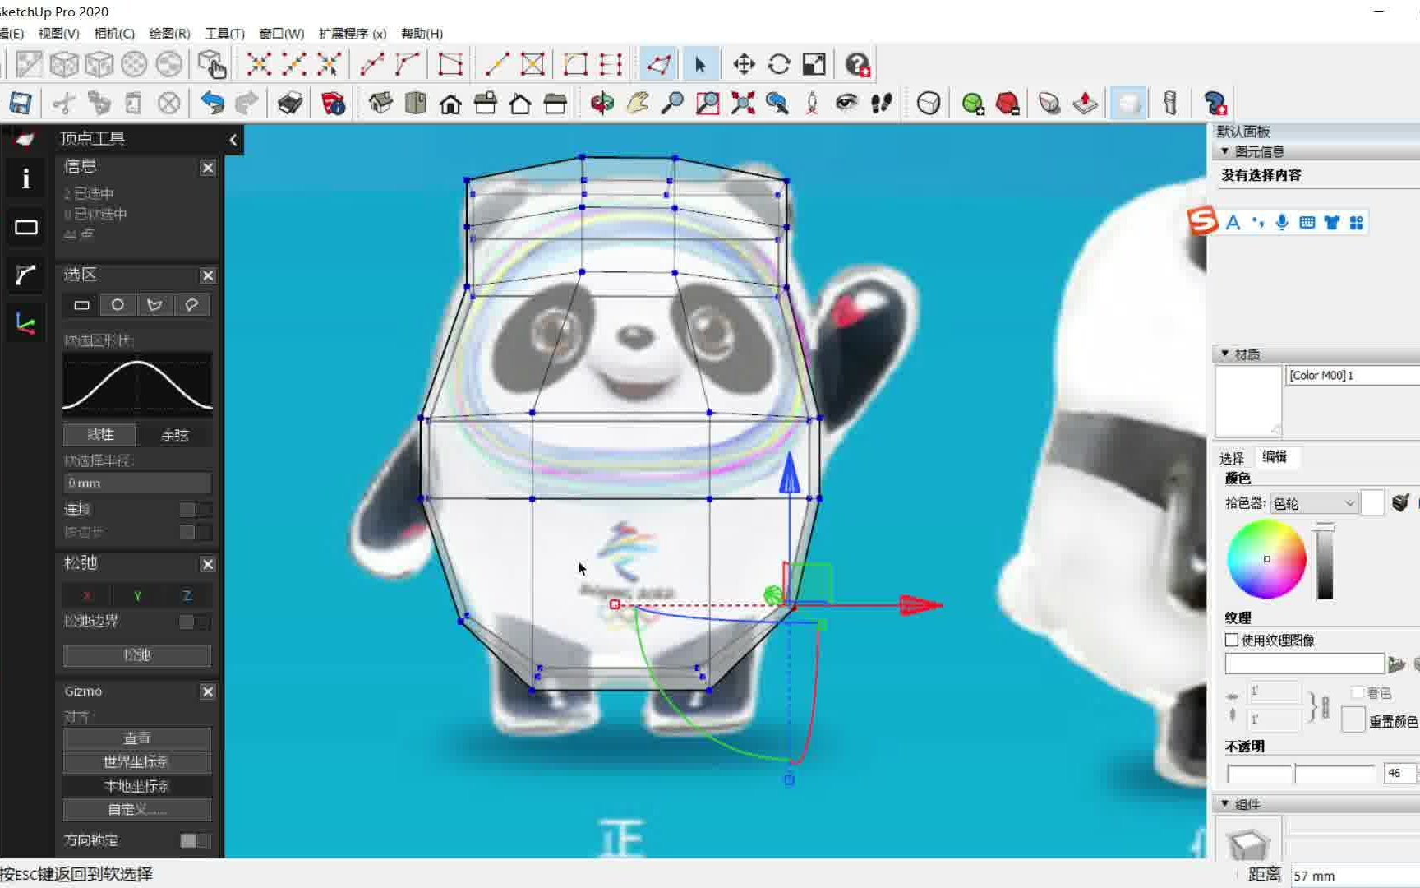Open the 相机(C) menu
Viewport: 1420px width, 888px height.
click(114, 34)
